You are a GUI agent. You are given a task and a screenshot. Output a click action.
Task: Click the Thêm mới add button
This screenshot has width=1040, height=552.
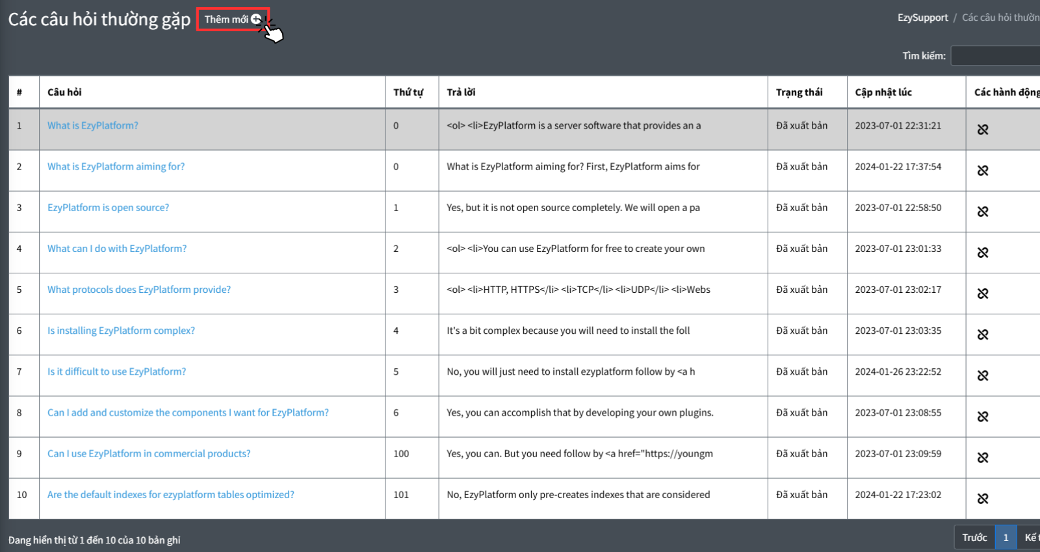[x=232, y=19]
